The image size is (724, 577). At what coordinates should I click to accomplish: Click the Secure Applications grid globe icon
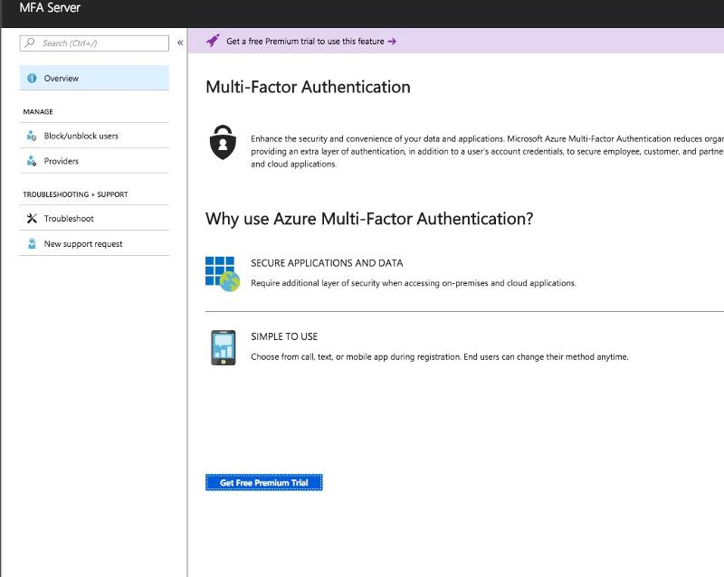click(223, 274)
